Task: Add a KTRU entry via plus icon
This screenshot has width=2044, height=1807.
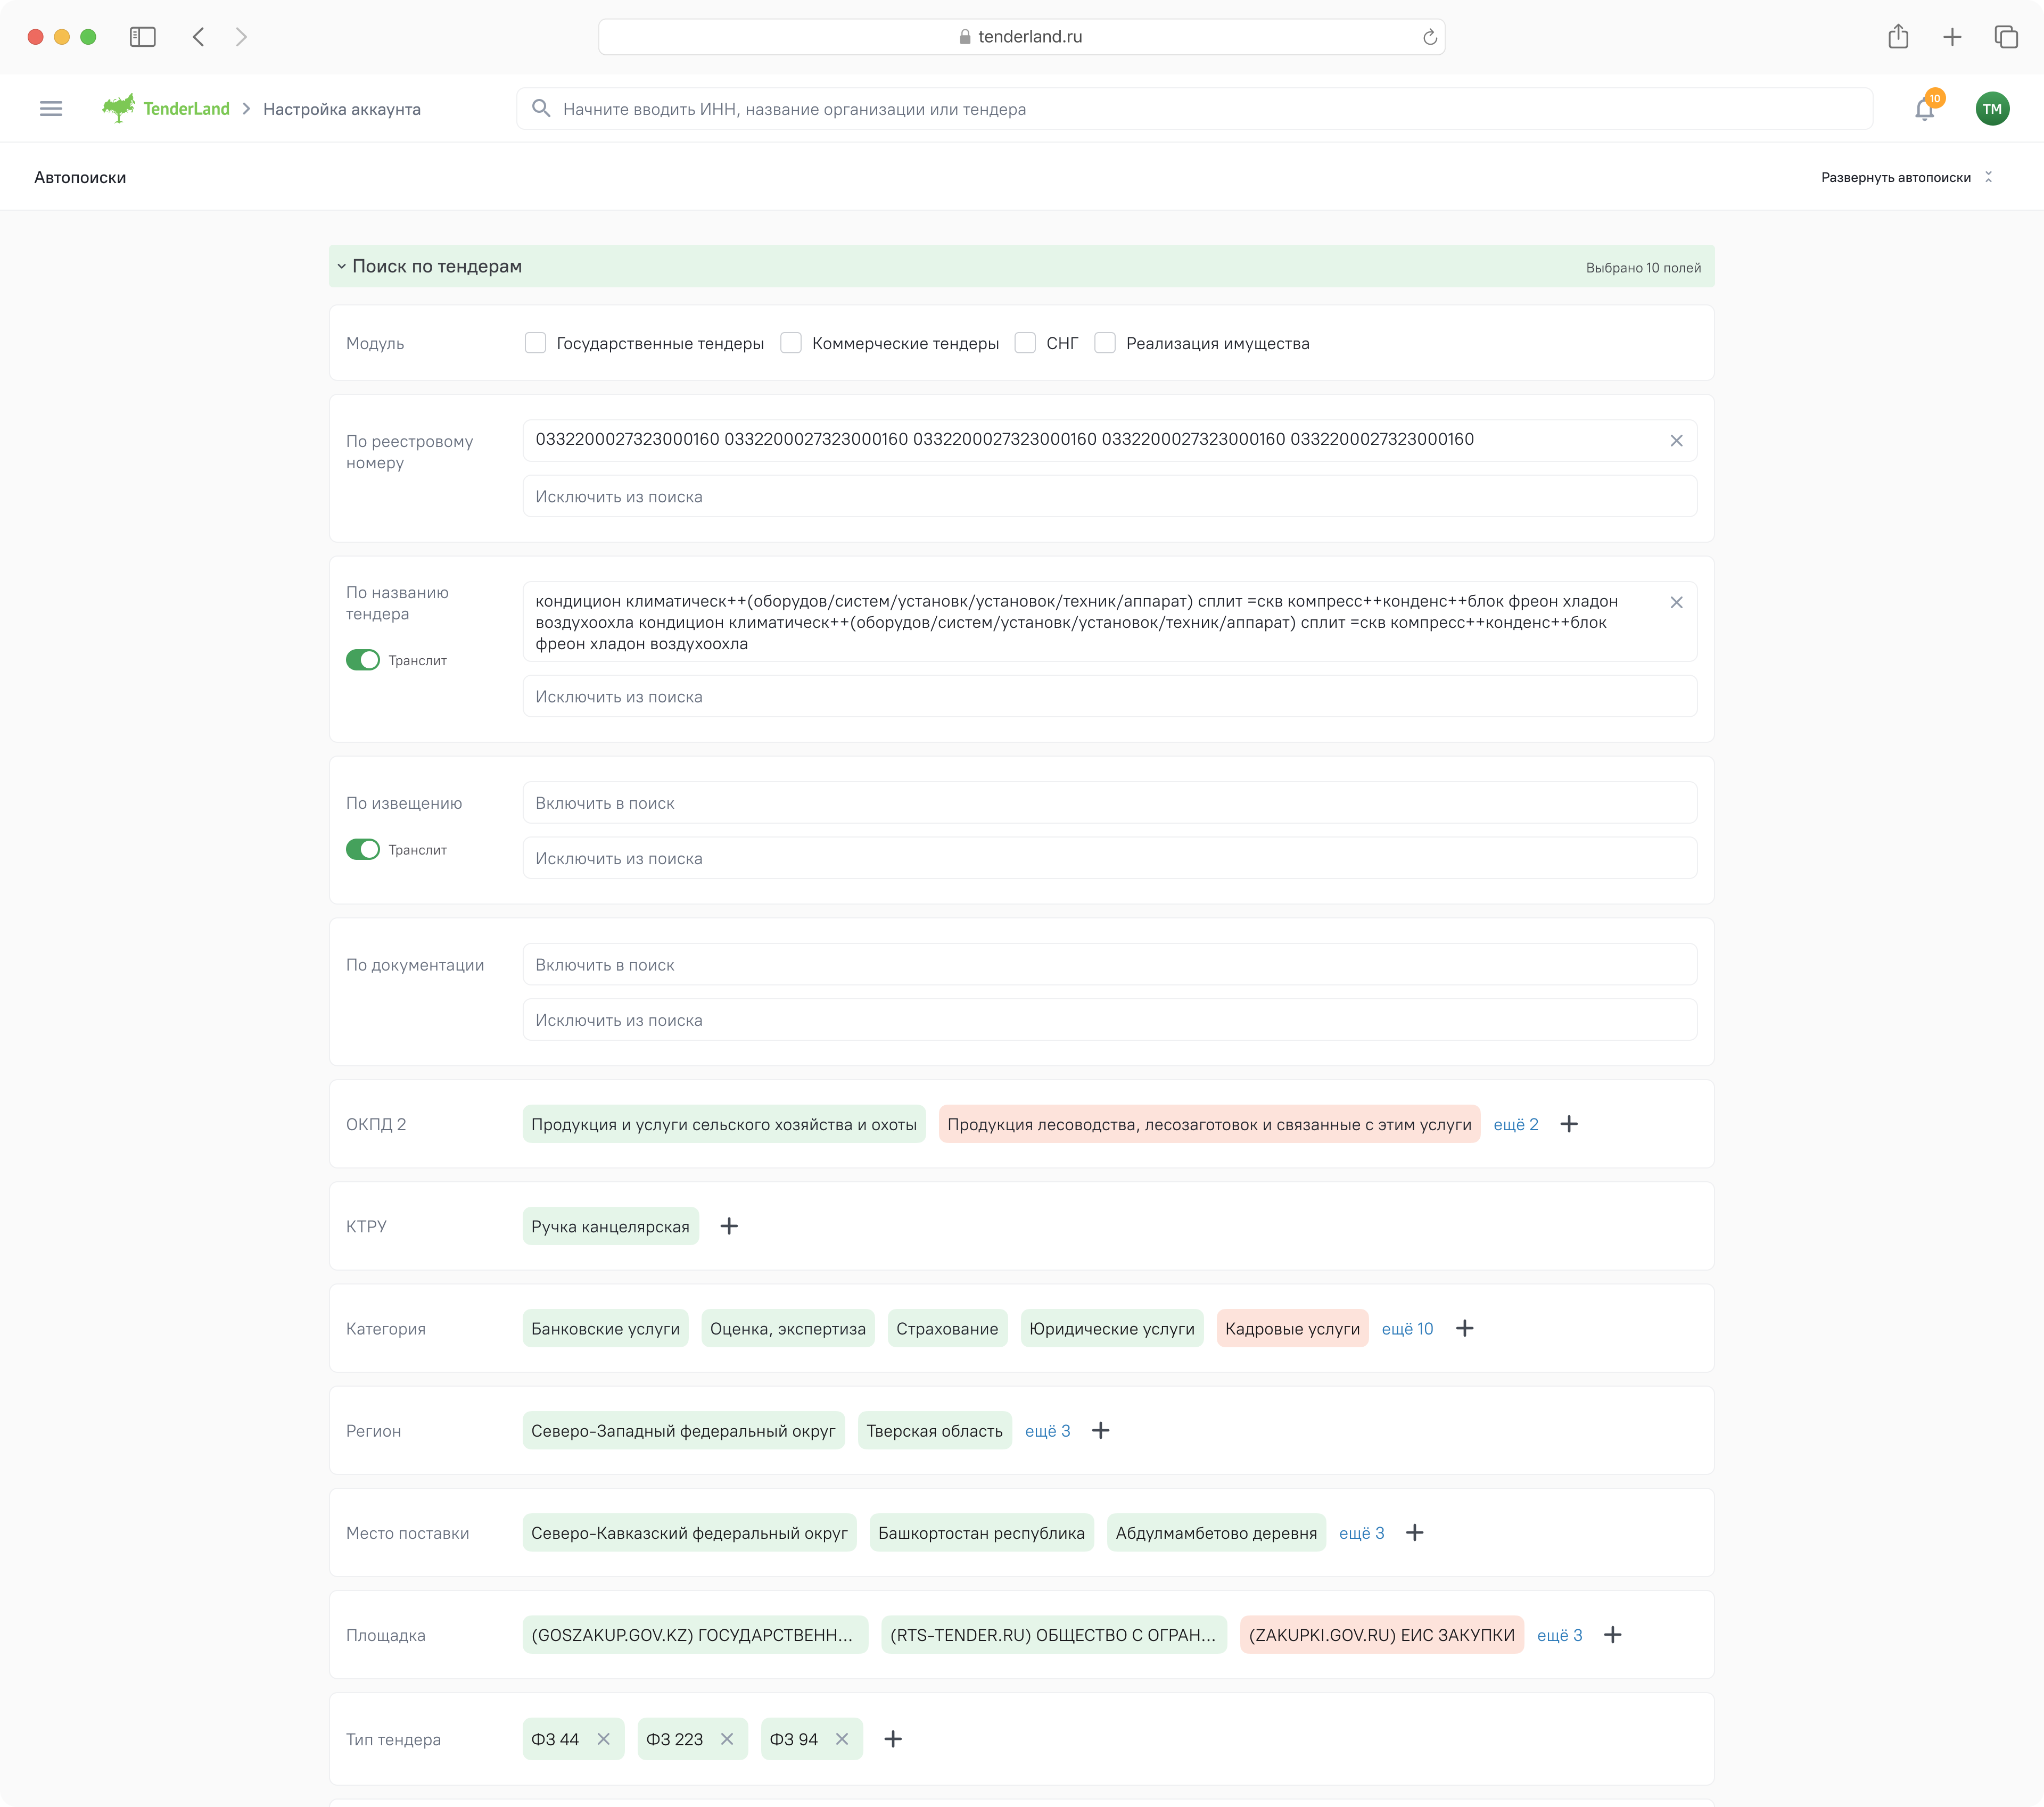Action: [x=729, y=1226]
